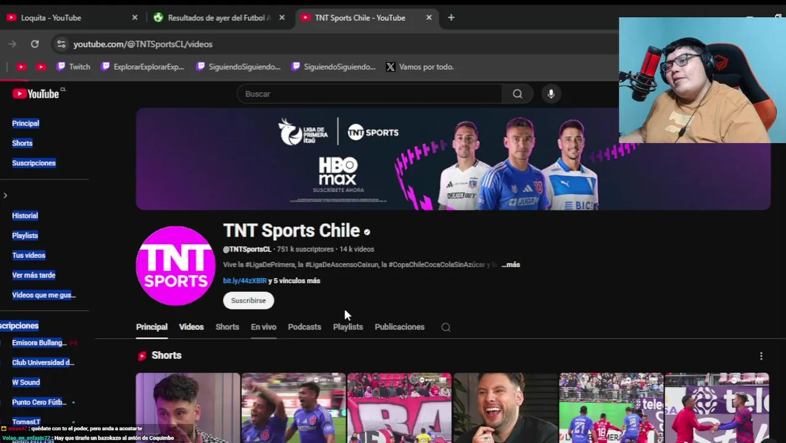The height and width of the screenshot is (443, 786).
Task: Open fourth short with laughing bearded man
Action: click(505, 407)
